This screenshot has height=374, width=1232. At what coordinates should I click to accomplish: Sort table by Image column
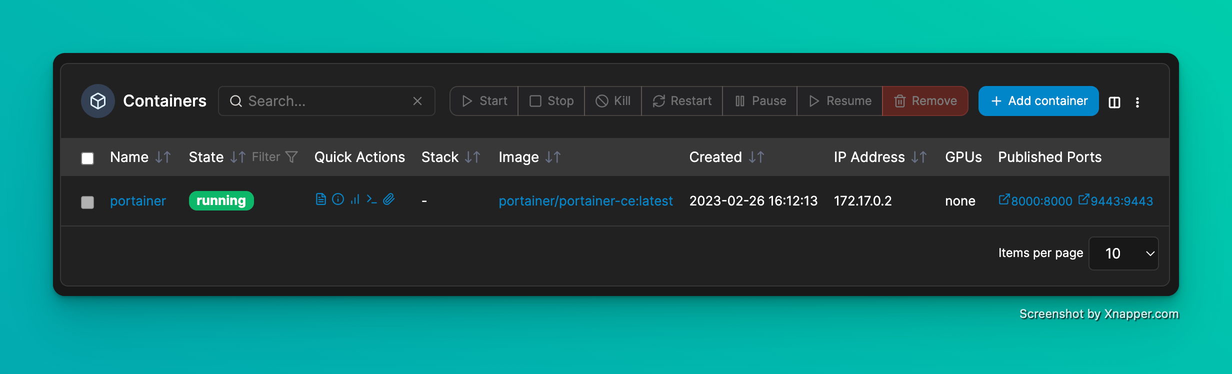pyautogui.click(x=553, y=157)
